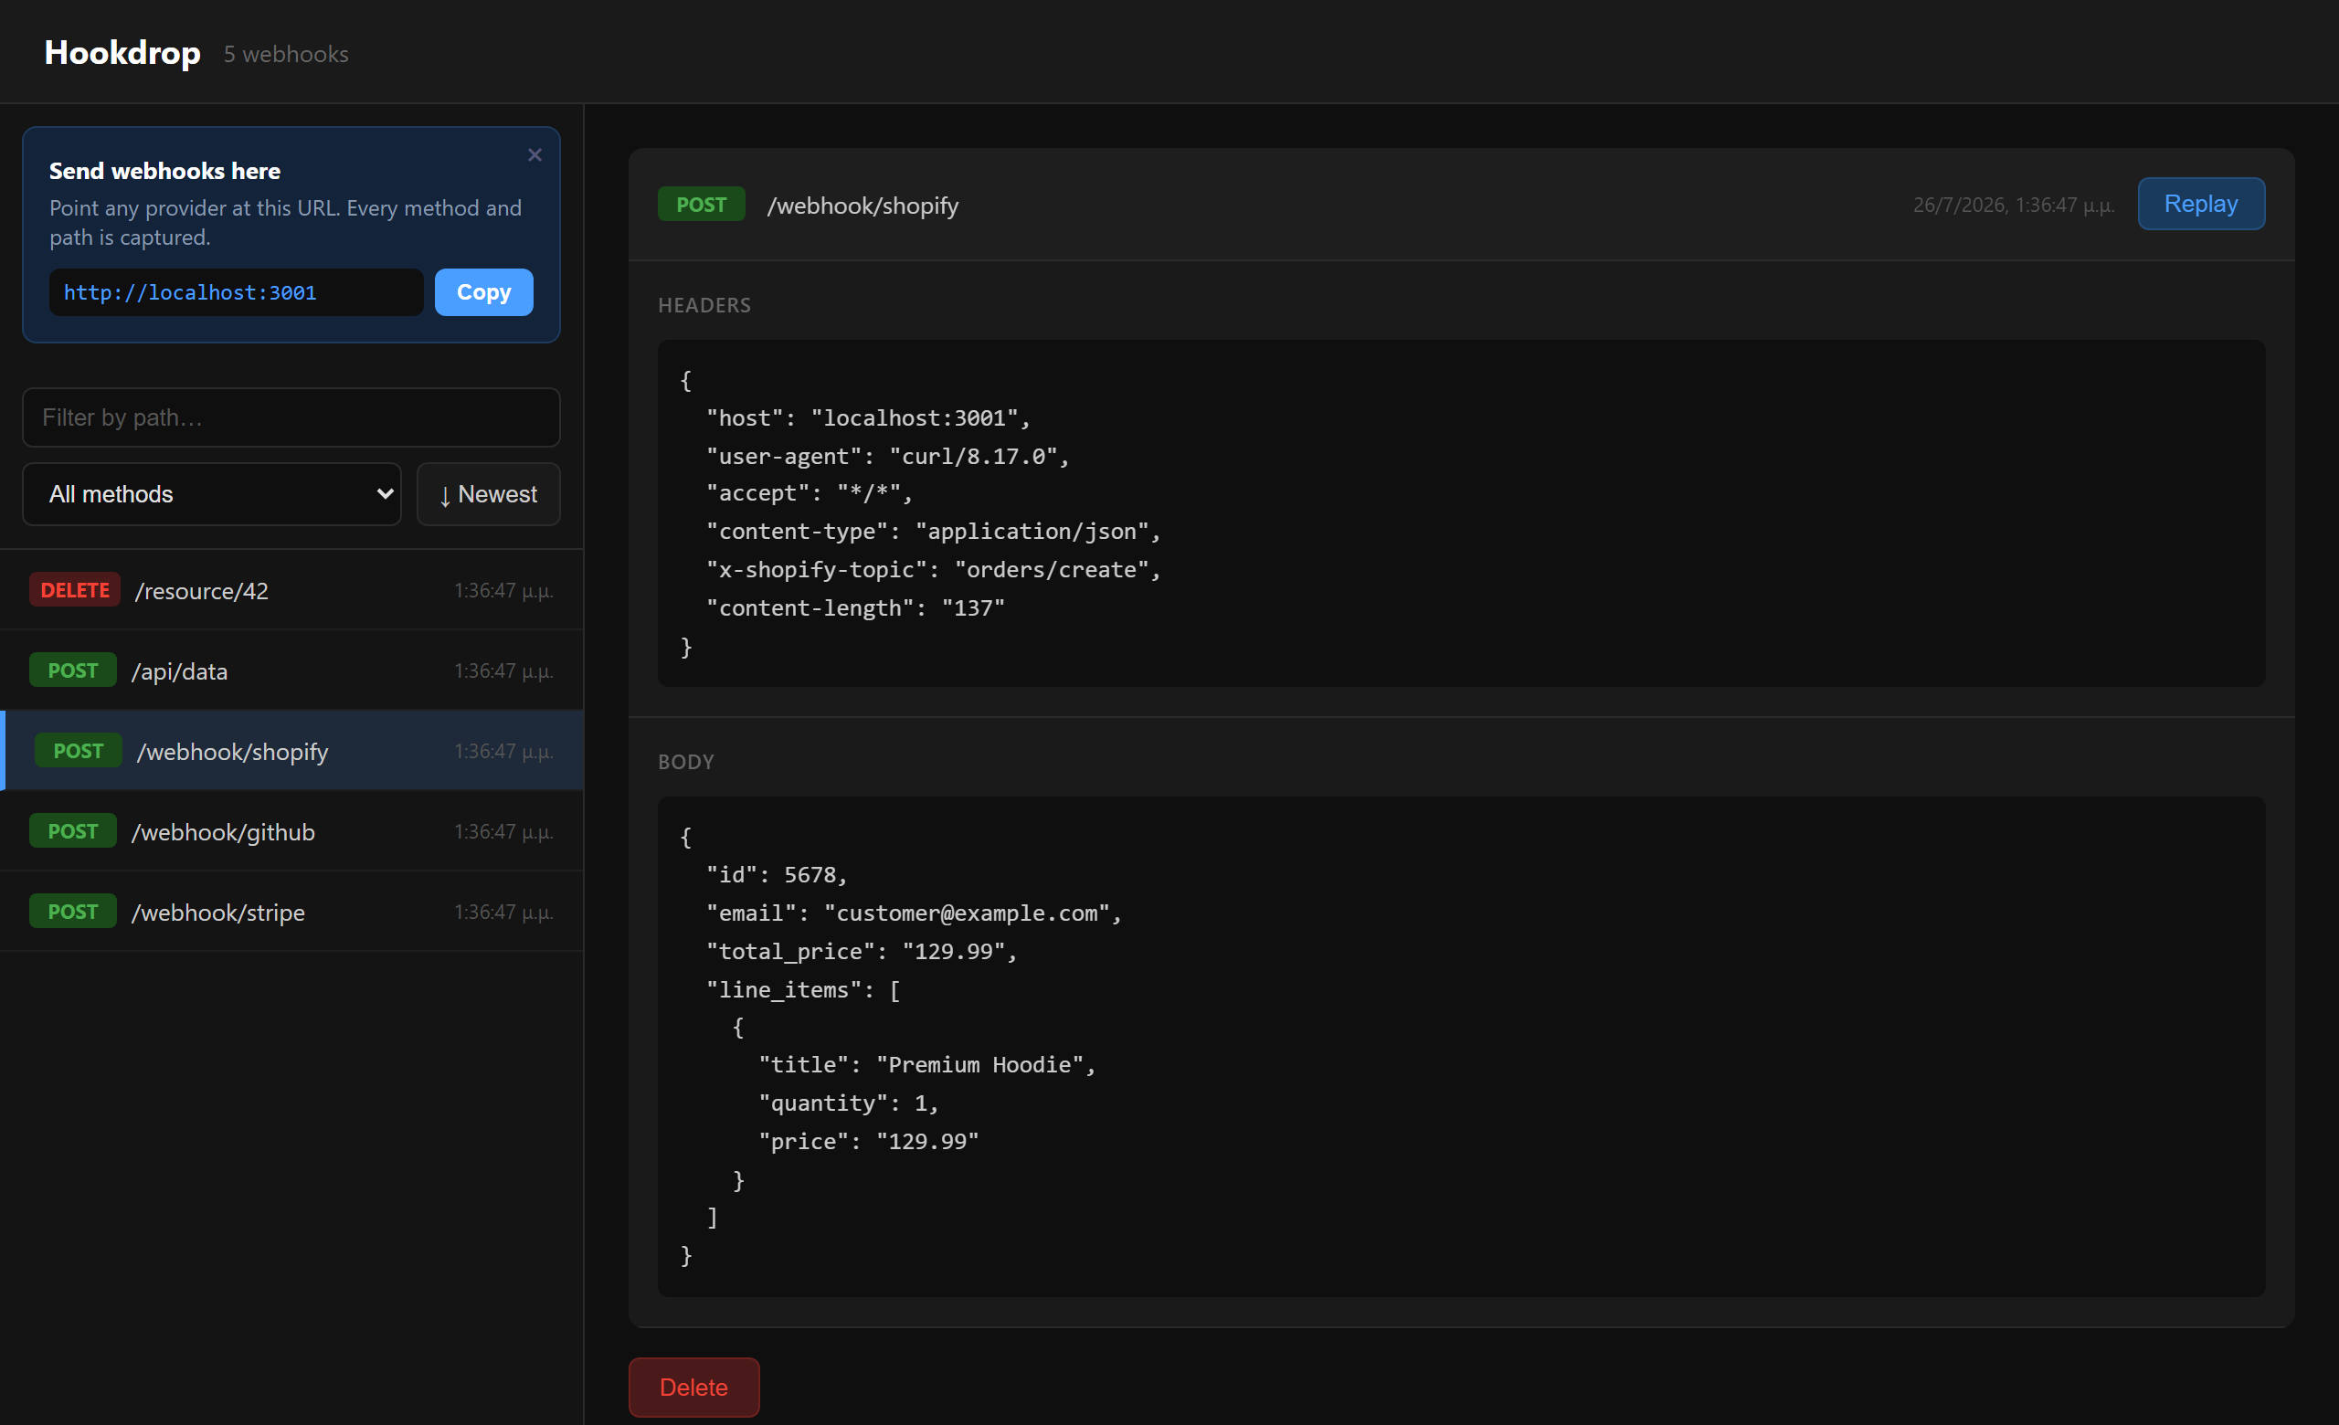Open the POST /api/data webhook
Viewport: 2339px width, 1425px height.
pos(291,670)
